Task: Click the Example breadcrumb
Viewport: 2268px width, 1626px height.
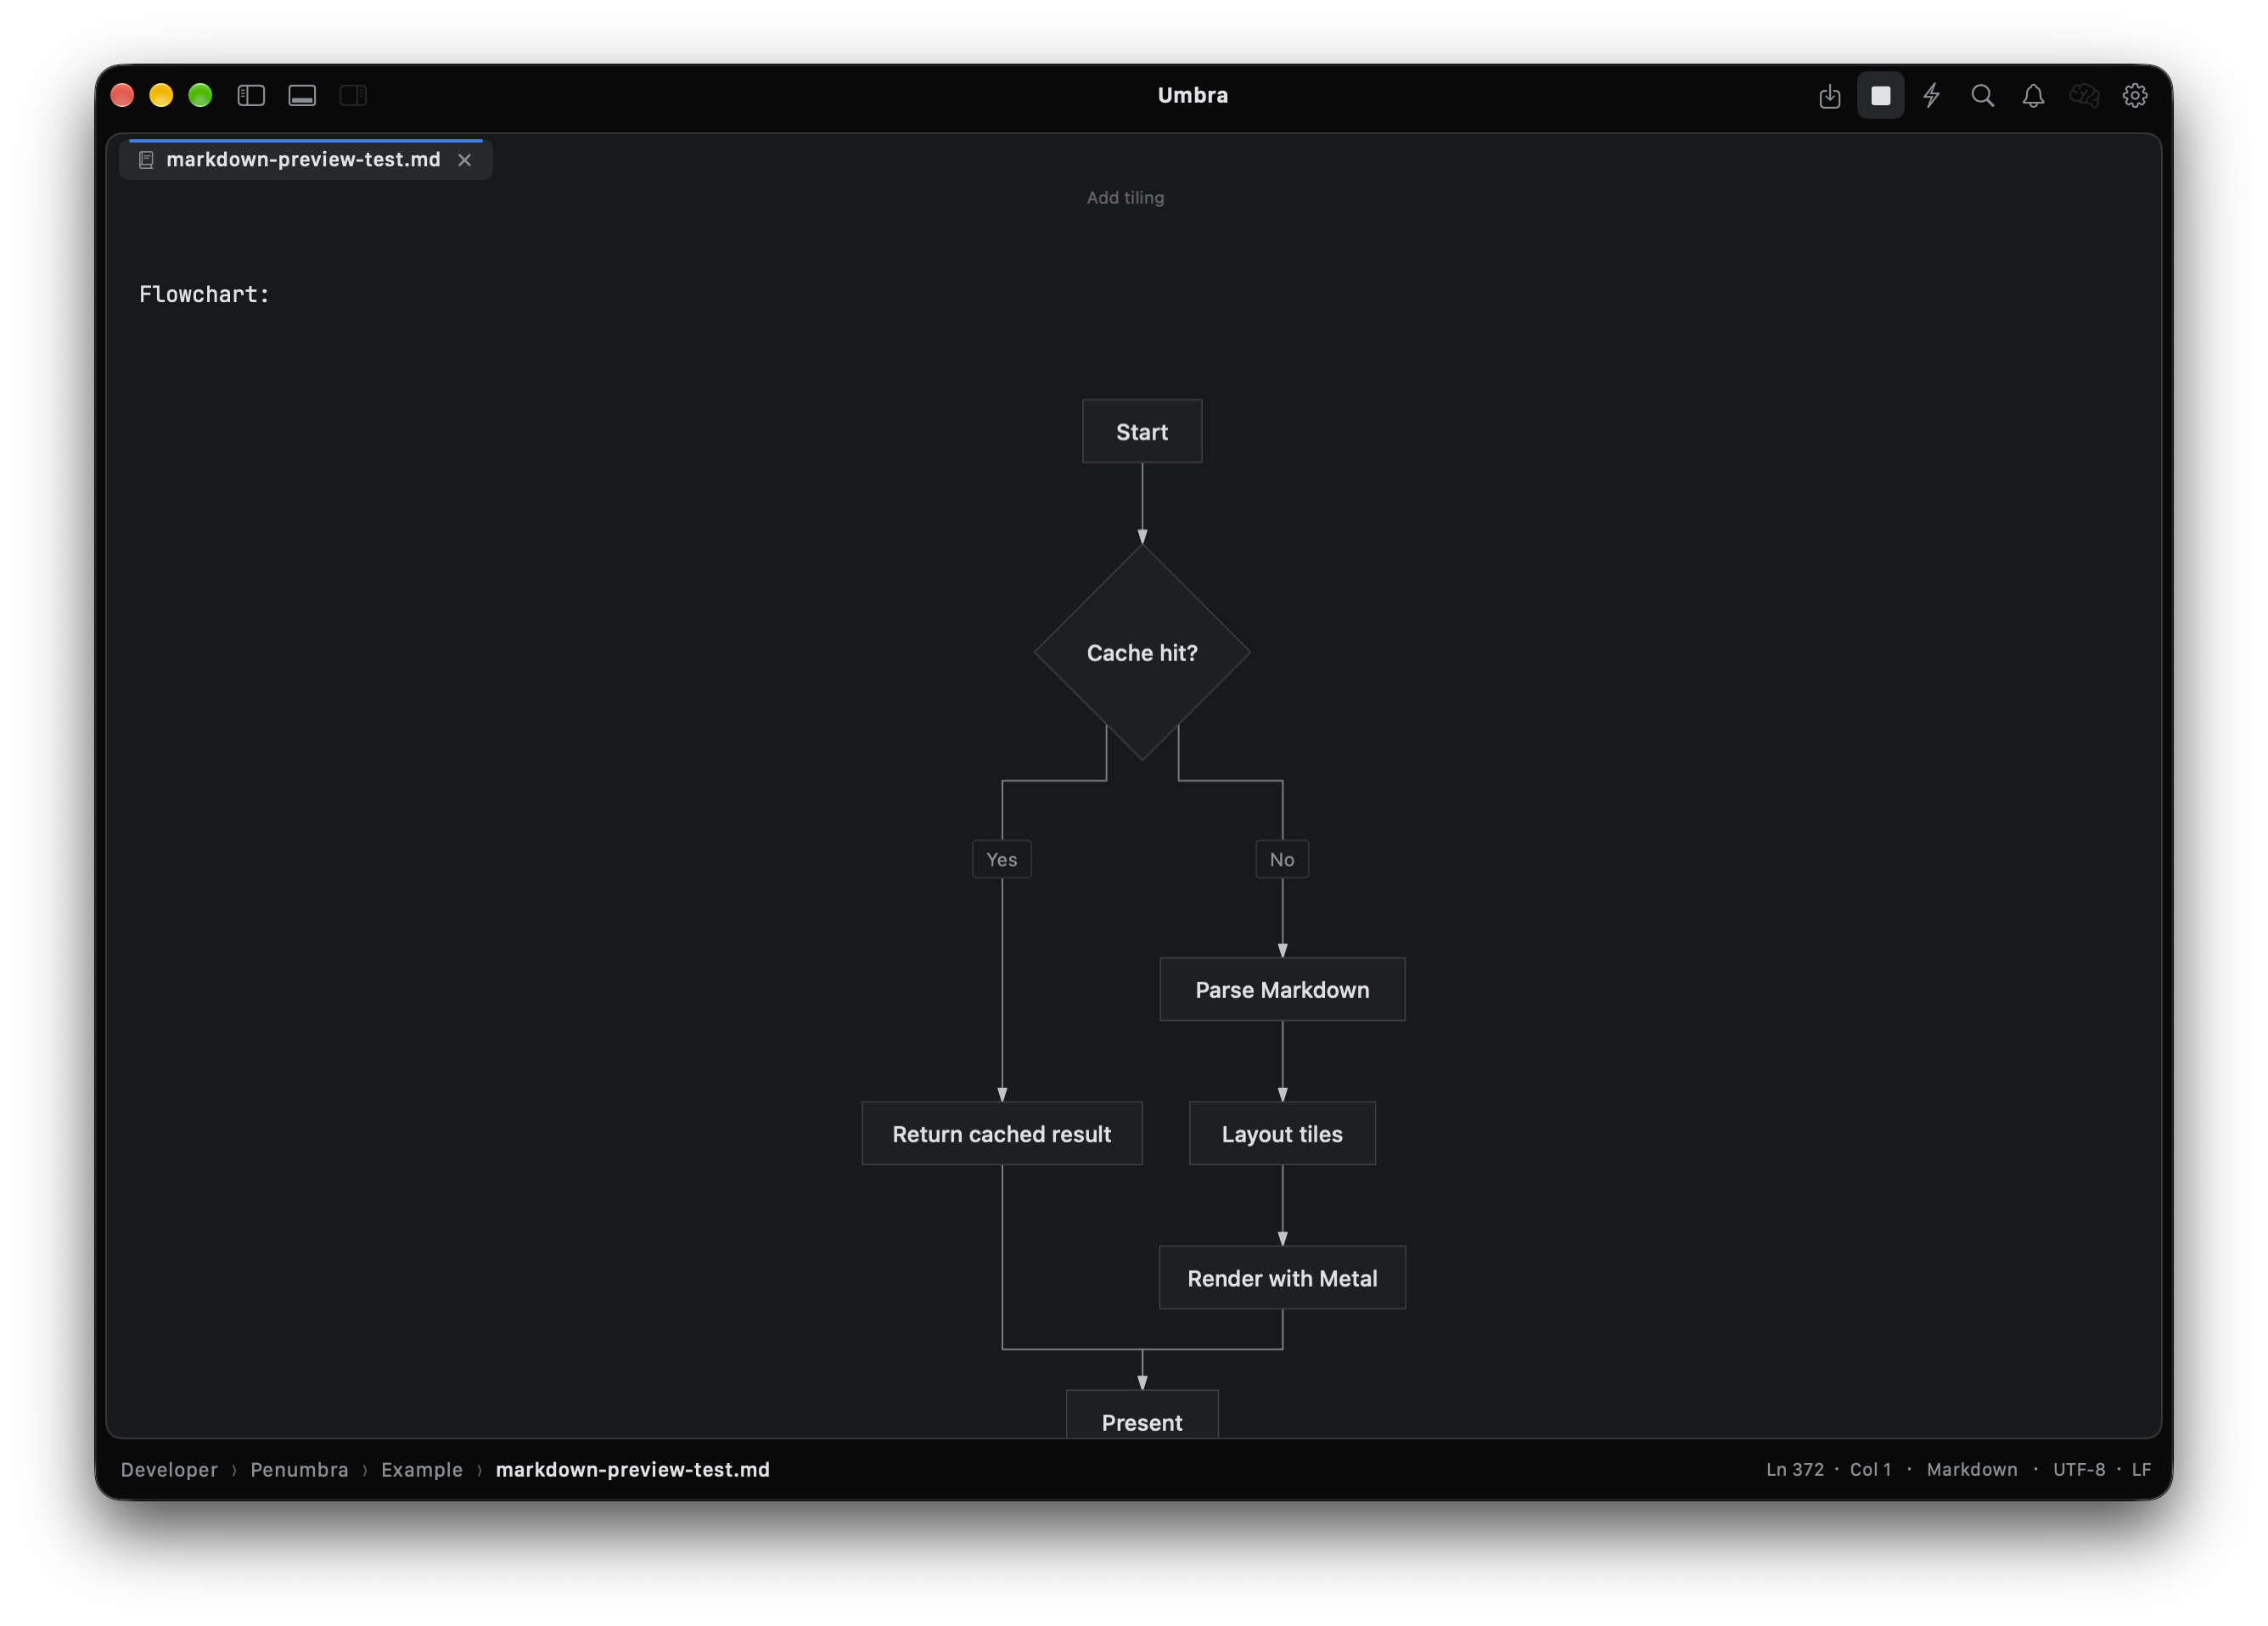Action: 422,1469
